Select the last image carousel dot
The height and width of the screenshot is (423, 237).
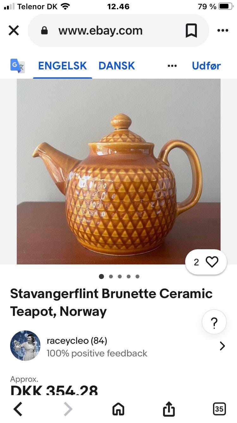pyautogui.click(x=137, y=277)
